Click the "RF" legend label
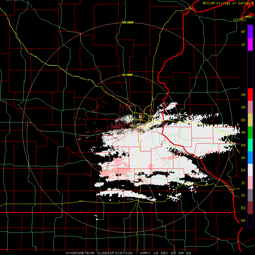This screenshot has width=255, height=255. point(243,32)
